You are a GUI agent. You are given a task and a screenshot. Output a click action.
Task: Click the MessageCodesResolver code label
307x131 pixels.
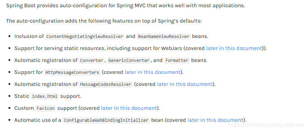click(106, 84)
